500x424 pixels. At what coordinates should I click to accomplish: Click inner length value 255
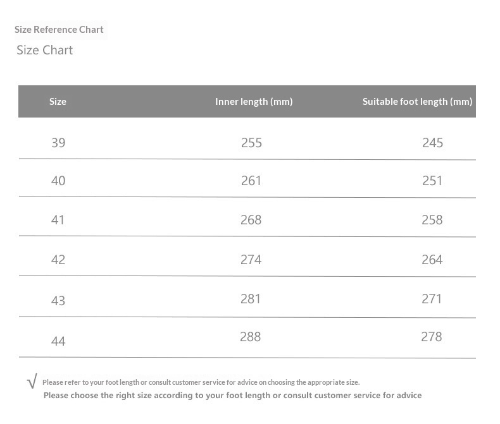point(251,143)
